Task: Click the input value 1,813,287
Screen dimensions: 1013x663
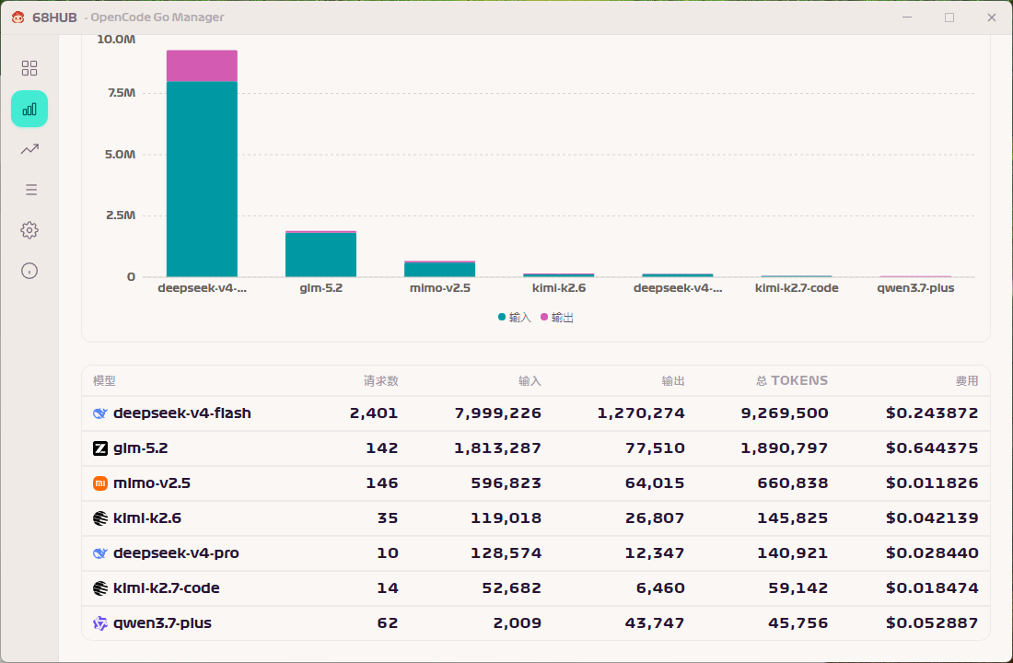Action: (x=498, y=448)
